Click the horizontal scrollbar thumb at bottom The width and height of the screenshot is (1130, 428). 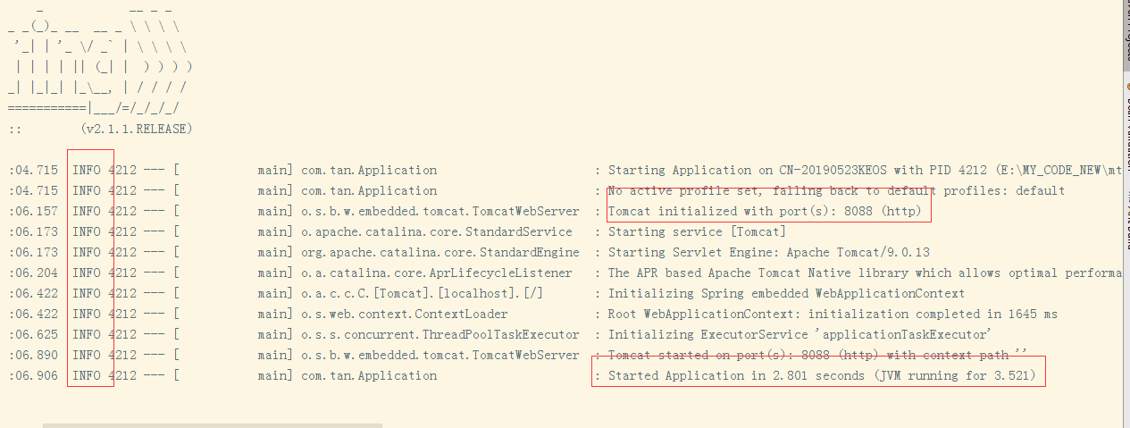[x=213, y=425]
